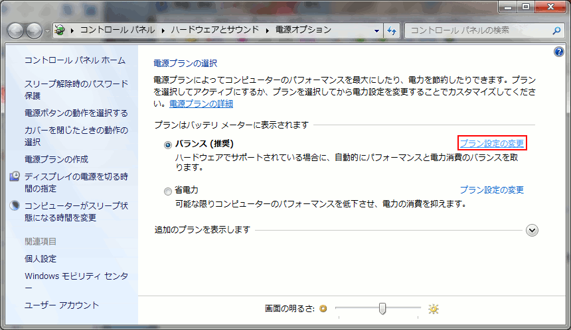Click the Forward navigation arrow button
Image resolution: width=571 pixels, height=330 pixels.
34,30
